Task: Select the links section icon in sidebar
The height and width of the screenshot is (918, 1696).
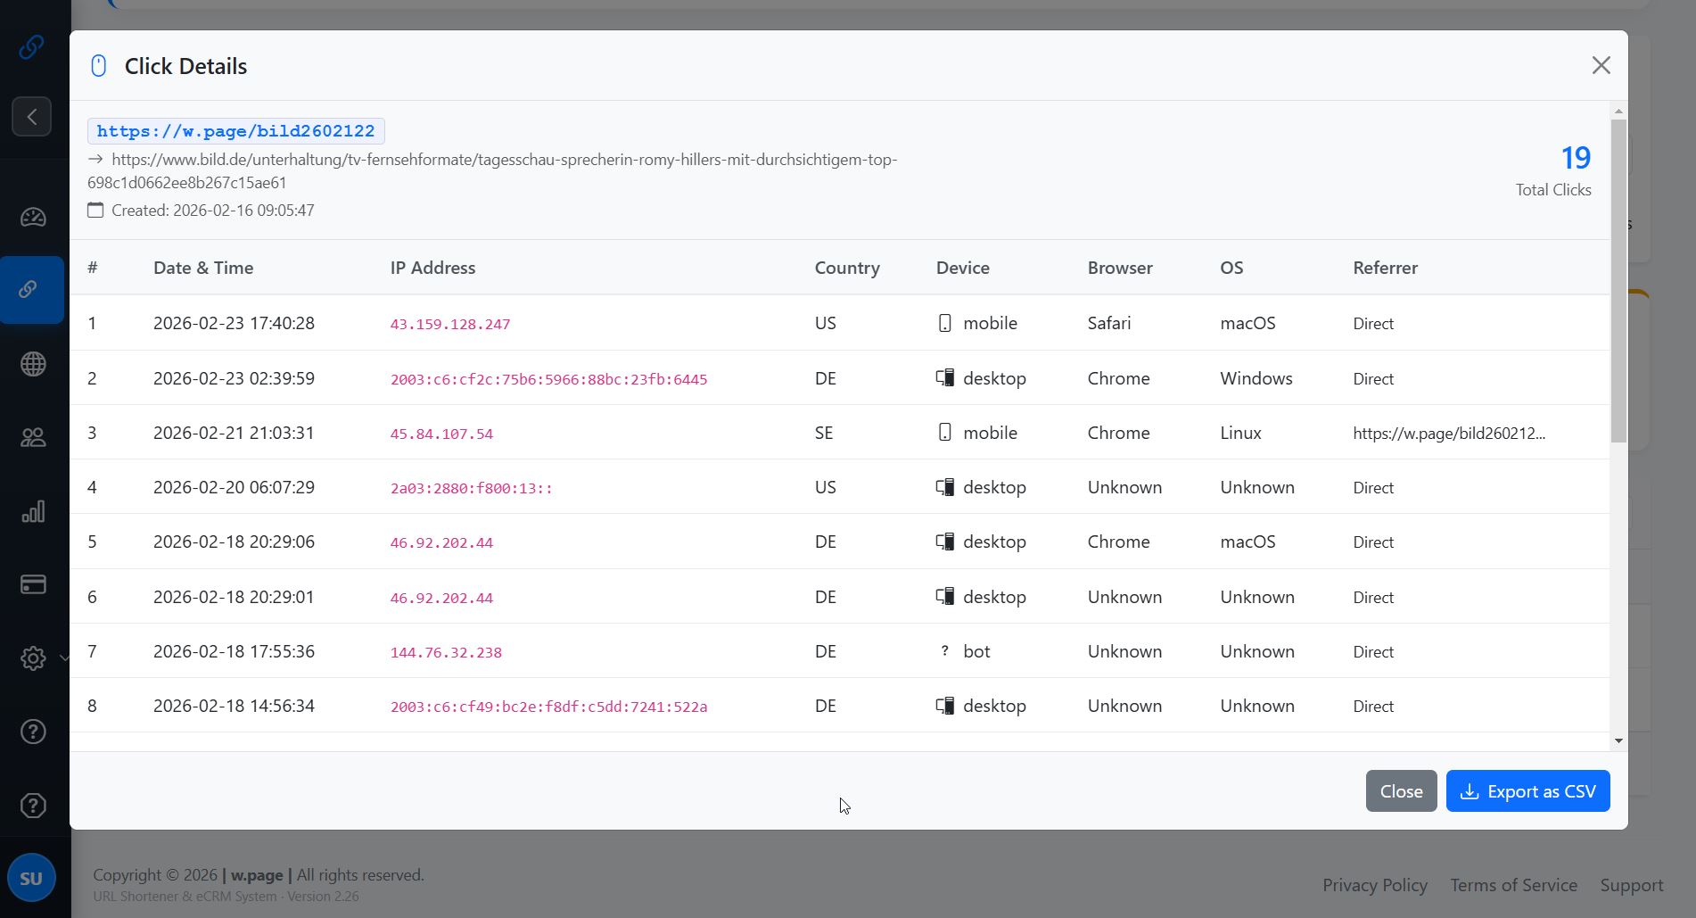Action: pyautogui.click(x=33, y=289)
